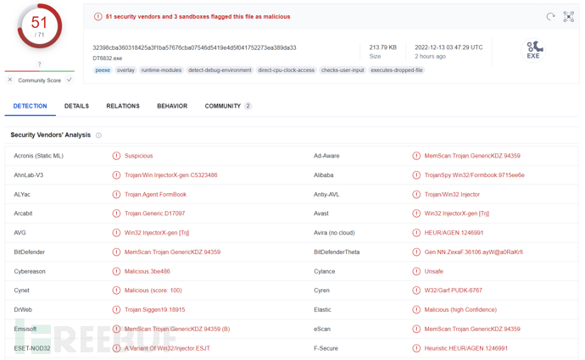Click the '2 hours ago' text

pos(430,56)
